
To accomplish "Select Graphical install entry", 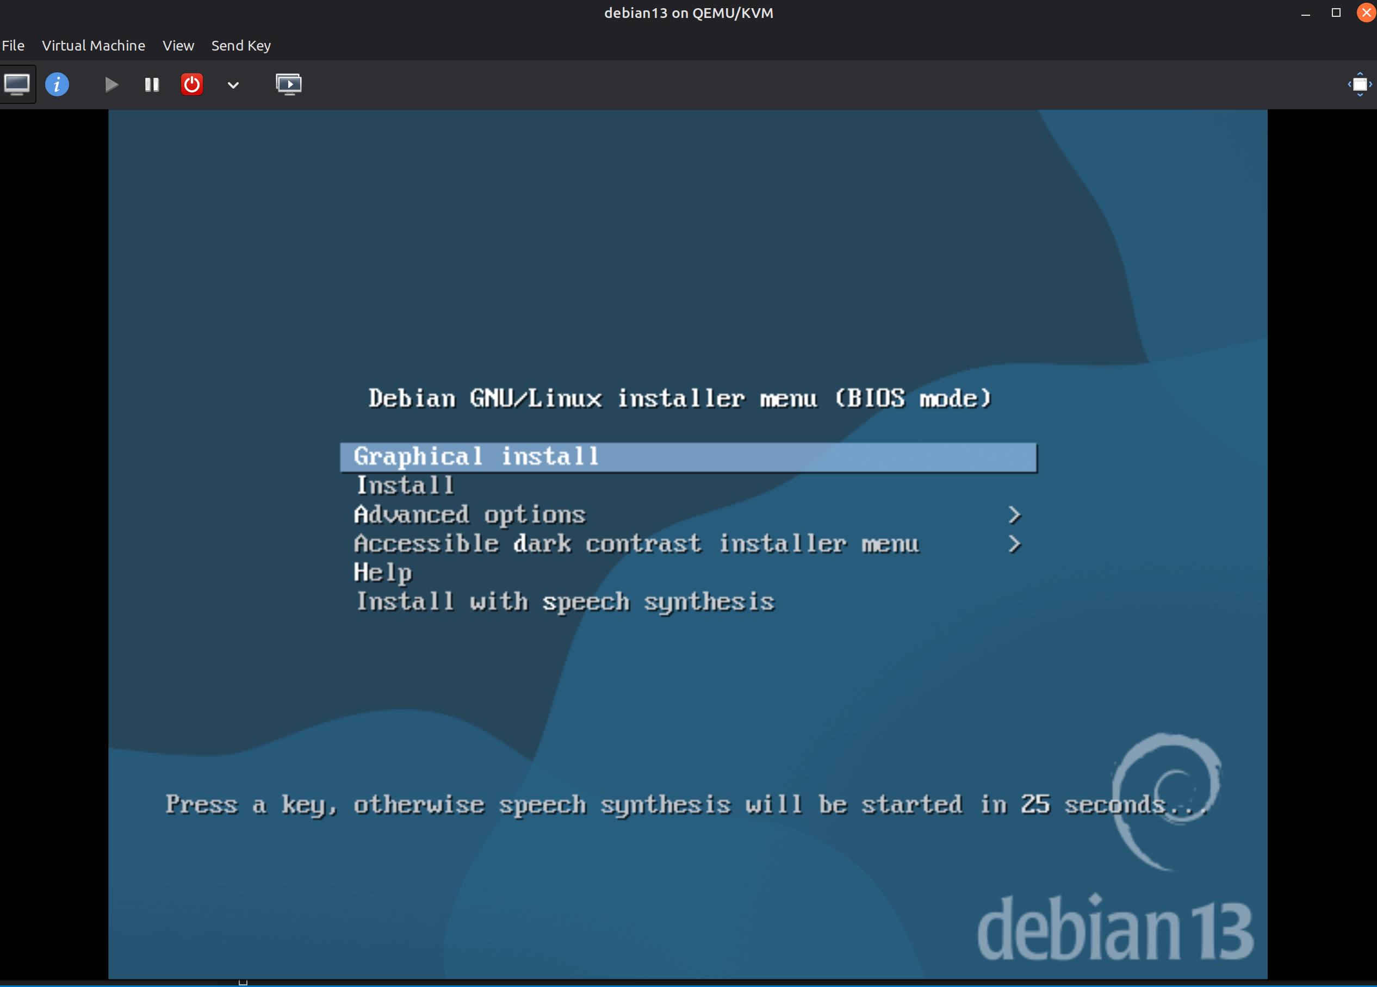I will 476,457.
